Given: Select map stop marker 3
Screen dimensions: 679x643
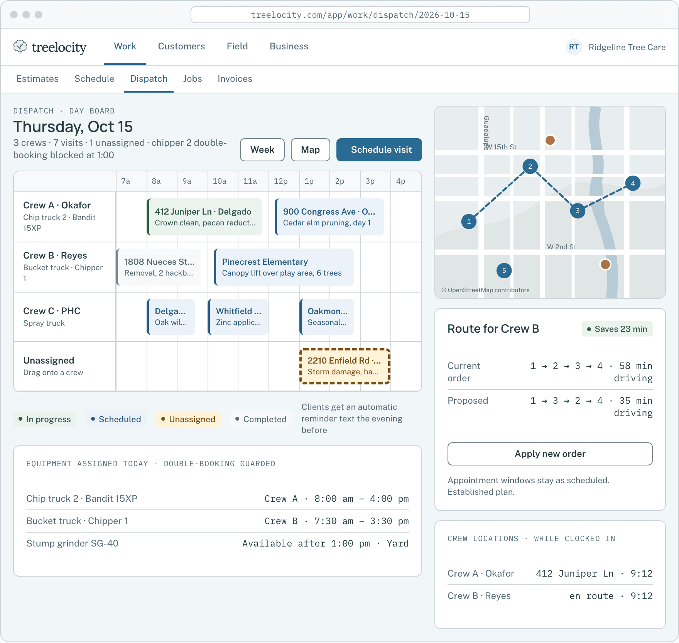Looking at the screenshot, I should 578,211.
